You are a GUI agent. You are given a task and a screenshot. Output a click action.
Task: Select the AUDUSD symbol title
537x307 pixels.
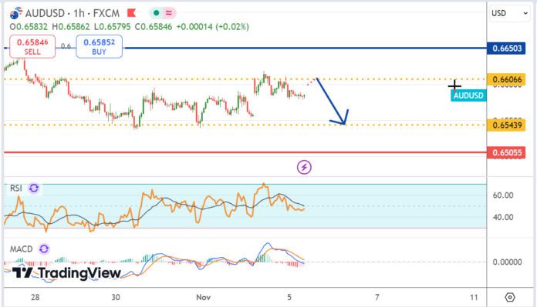pyautogui.click(x=45, y=13)
